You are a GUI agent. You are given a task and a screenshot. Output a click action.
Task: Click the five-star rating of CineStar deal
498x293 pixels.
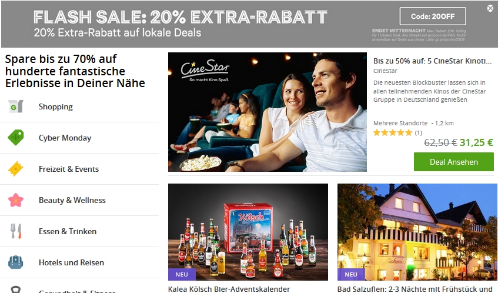(x=393, y=133)
